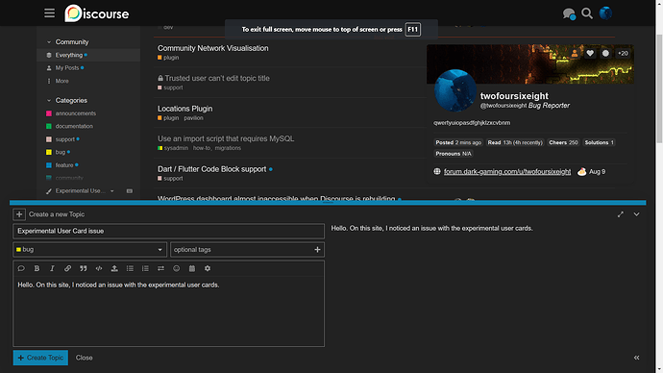Insert a hyperlink via the link icon
The height and width of the screenshot is (373, 663).
tap(67, 268)
